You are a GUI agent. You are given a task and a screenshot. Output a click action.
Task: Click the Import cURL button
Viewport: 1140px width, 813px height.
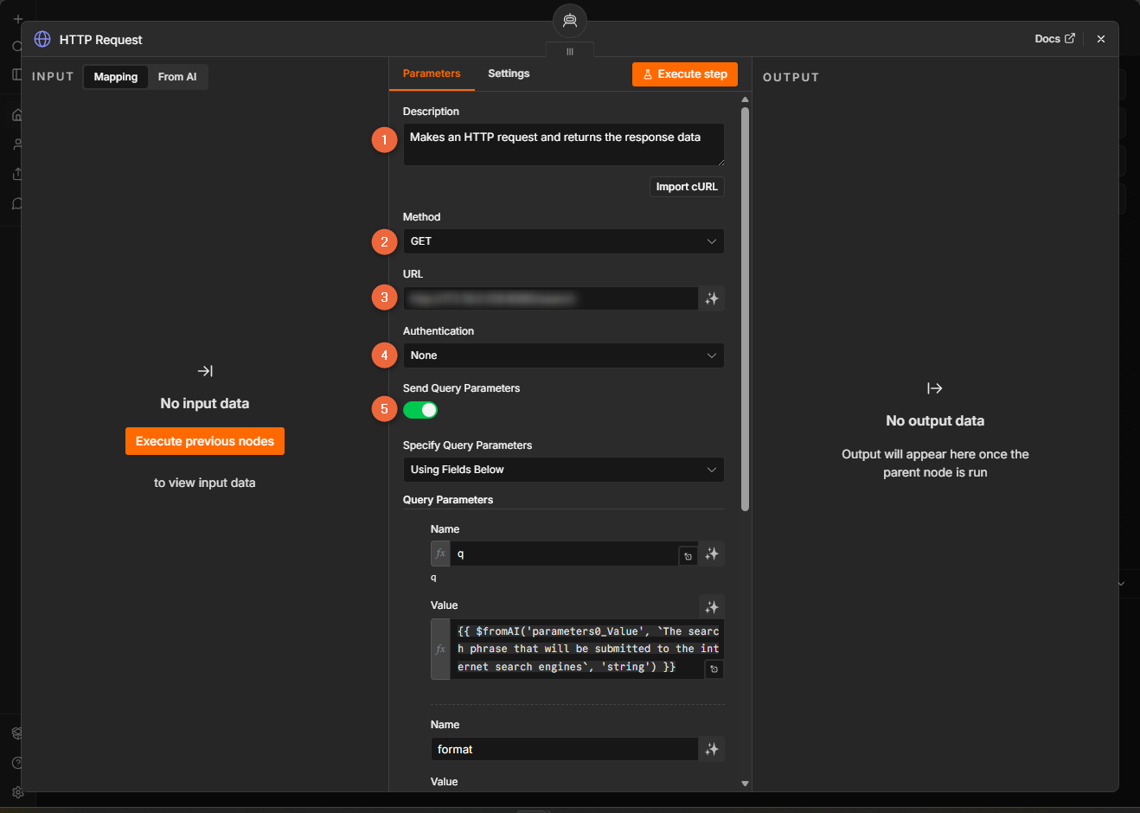coord(687,187)
